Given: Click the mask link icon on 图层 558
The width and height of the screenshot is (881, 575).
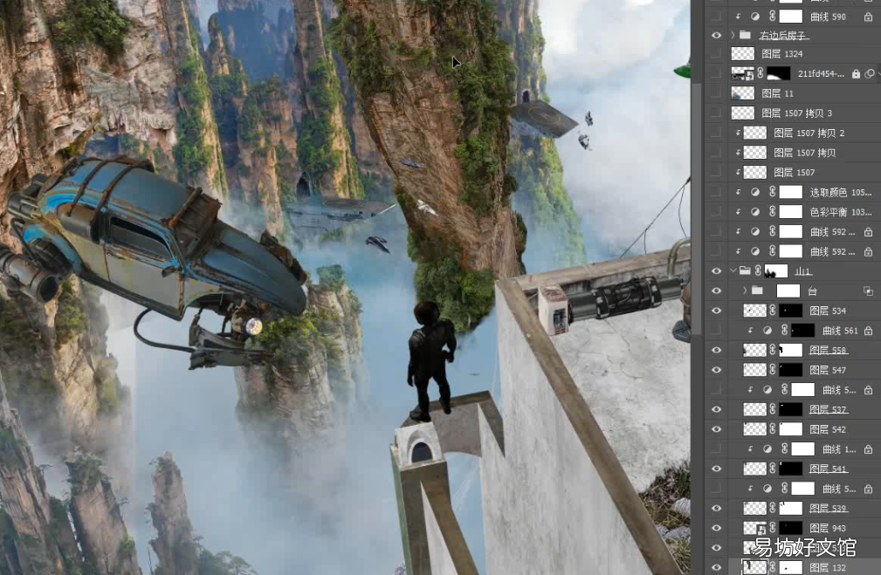Looking at the screenshot, I should [773, 350].
